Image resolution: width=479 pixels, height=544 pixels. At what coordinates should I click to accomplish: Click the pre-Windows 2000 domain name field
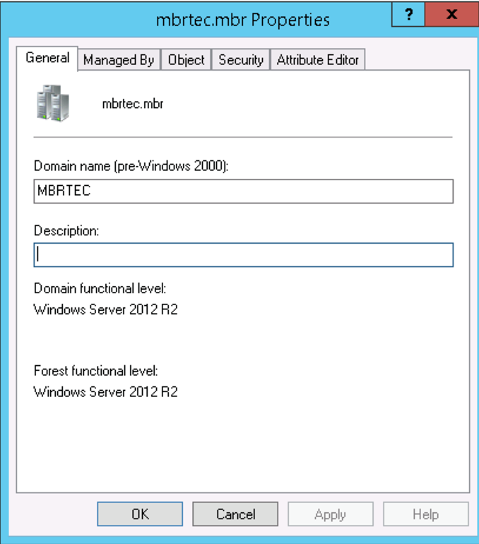tap(244, 191)
